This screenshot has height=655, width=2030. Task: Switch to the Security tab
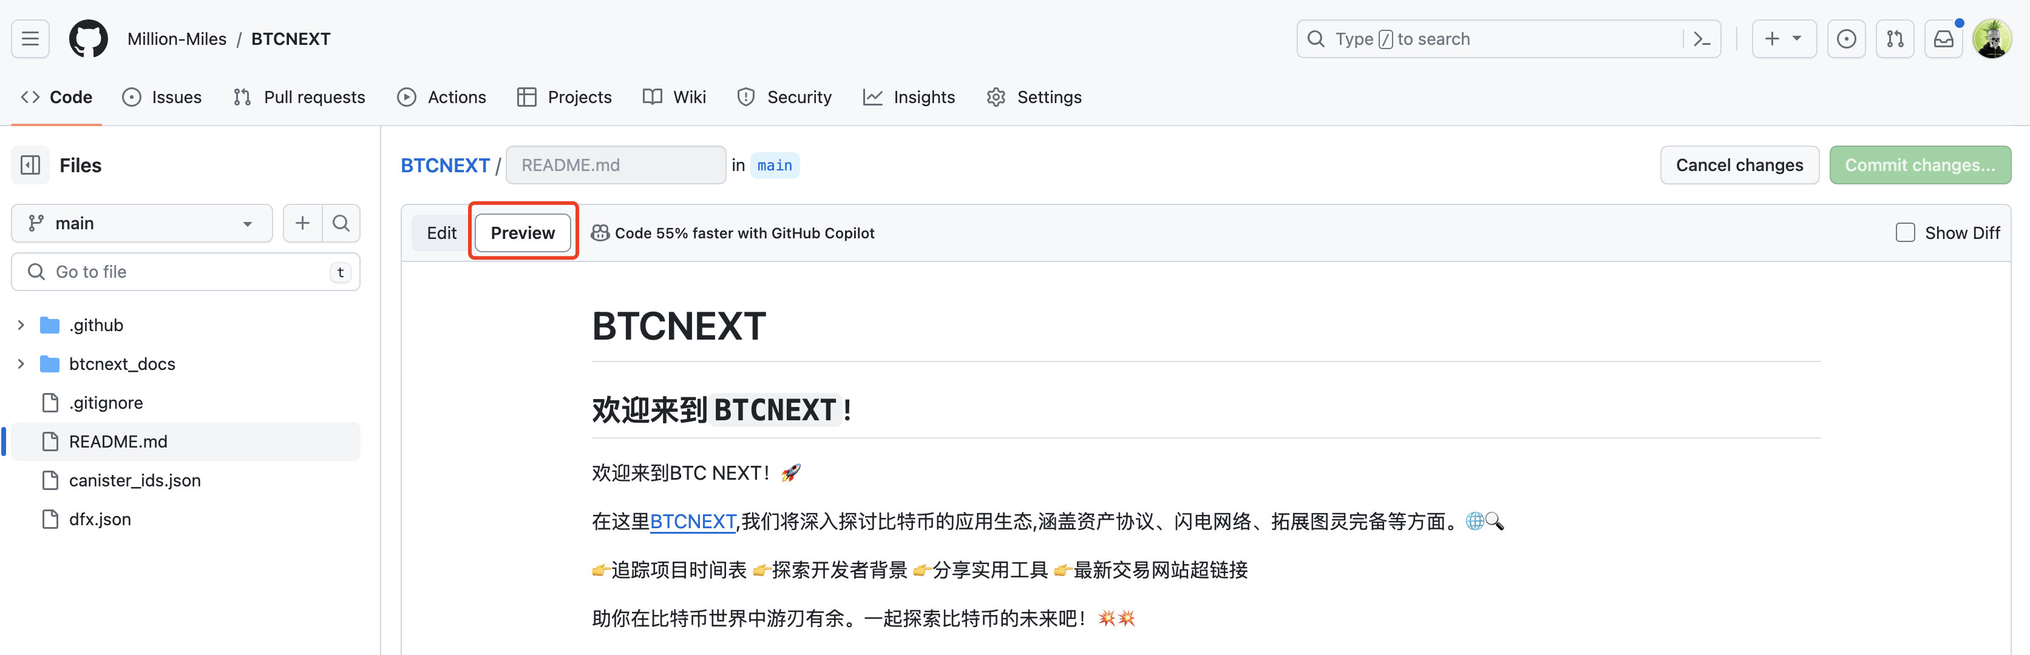tap(784, 97)
